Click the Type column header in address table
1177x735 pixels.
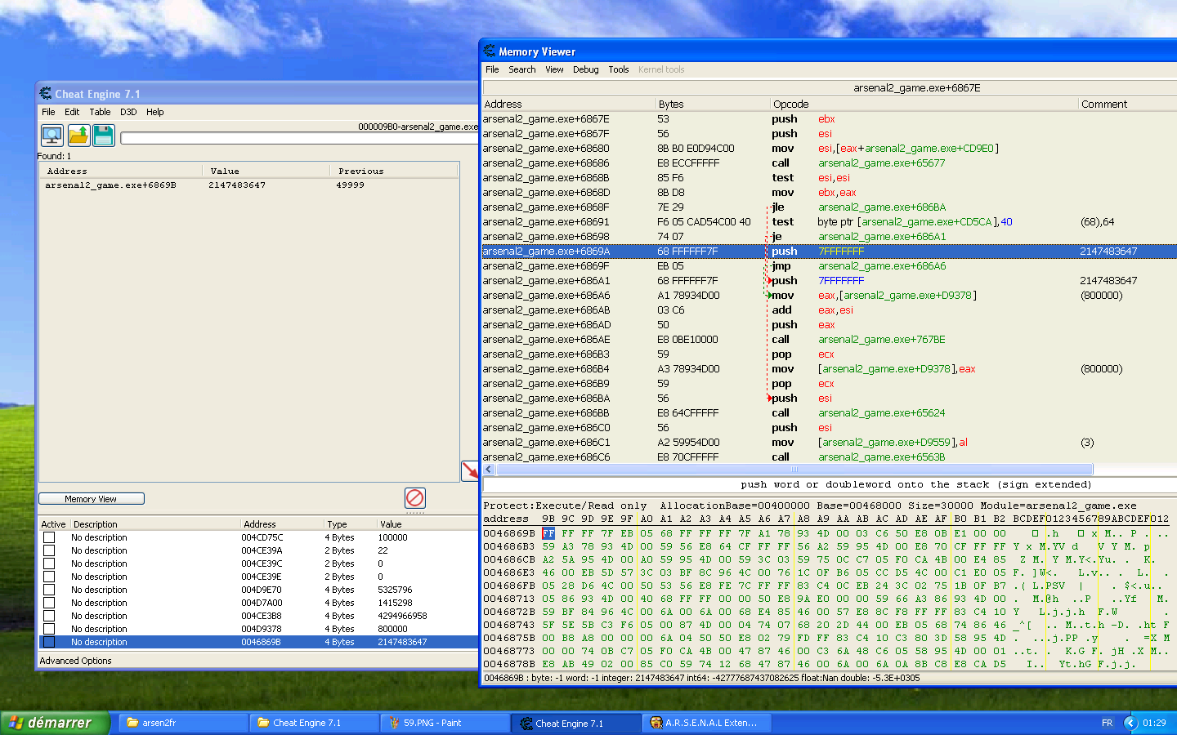coord(350,524)
